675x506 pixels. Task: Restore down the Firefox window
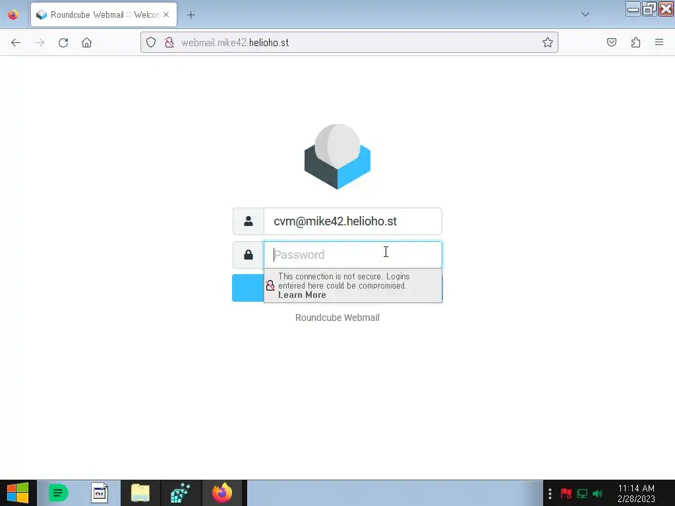(x=649, y=9)
